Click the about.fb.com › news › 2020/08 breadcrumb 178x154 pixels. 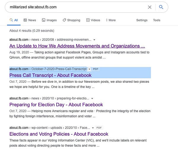click(x=50, y=40)
